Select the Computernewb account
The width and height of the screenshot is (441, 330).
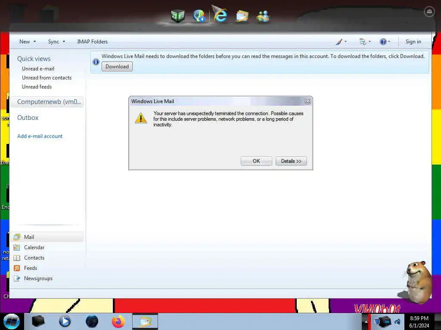click(47, 101)
